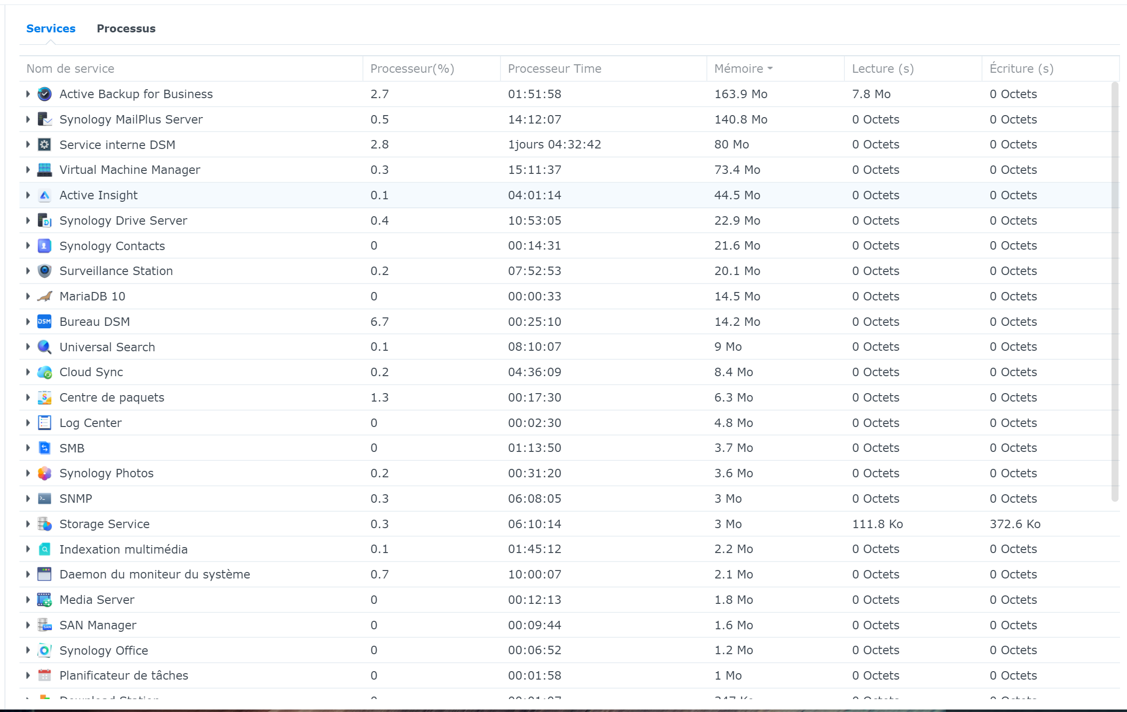Click the Storage Service icon
The height and width of the screenshot is (712, 1127).
44,524
